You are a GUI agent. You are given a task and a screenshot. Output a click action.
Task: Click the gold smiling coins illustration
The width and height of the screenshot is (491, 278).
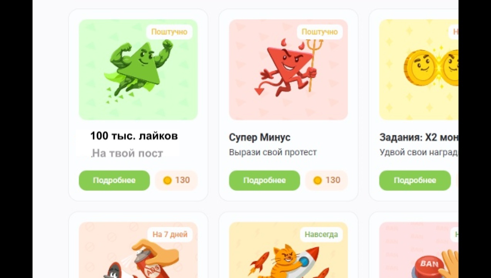[419, 69]
